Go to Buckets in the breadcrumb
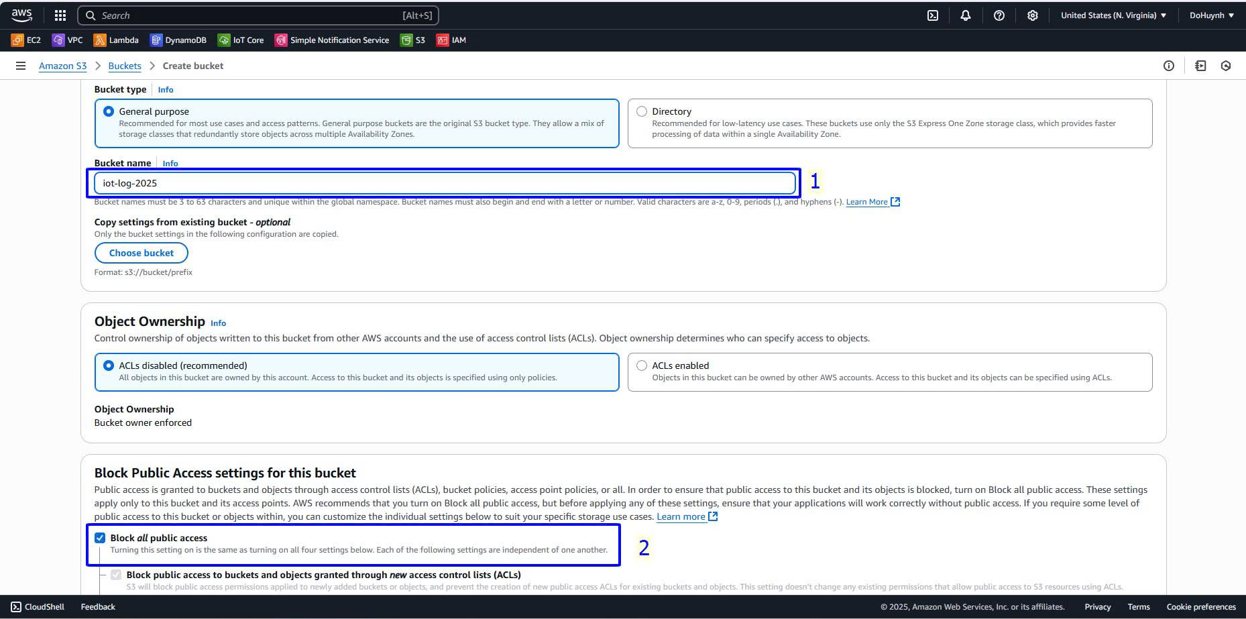 tap(125, 66)
